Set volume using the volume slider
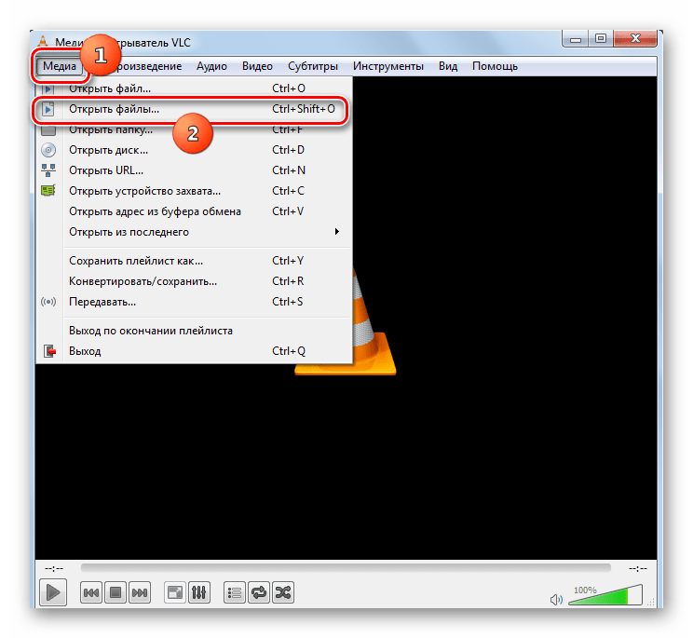 click(x=605, y=595)
